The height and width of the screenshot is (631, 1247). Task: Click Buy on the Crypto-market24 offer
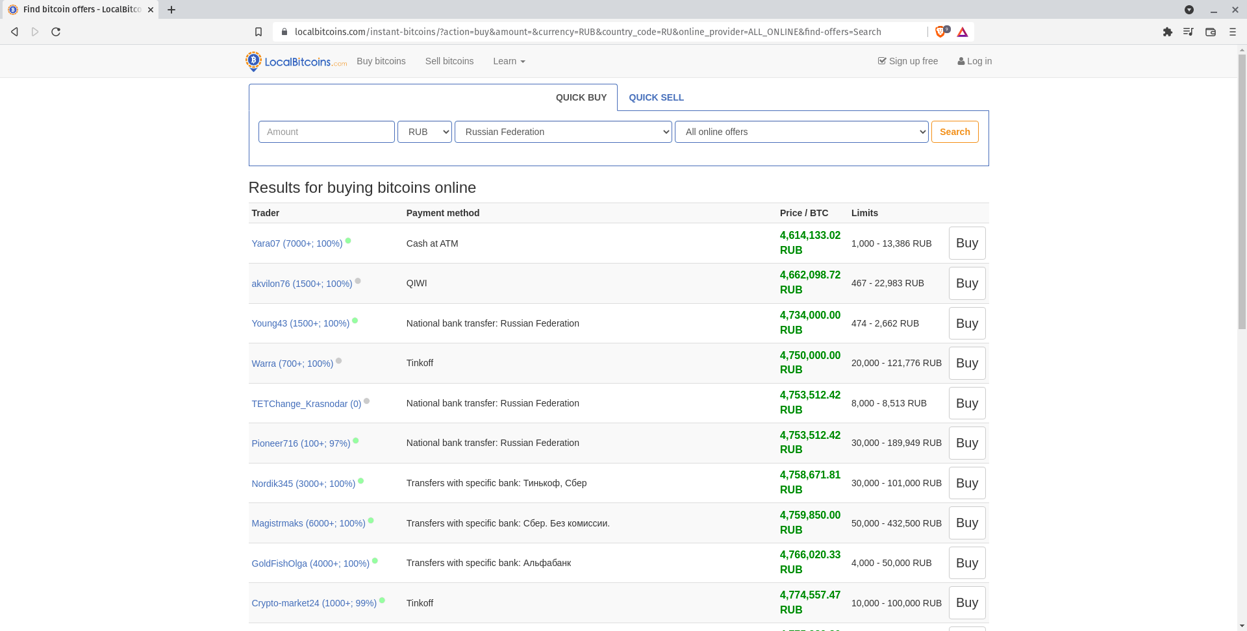967,602
